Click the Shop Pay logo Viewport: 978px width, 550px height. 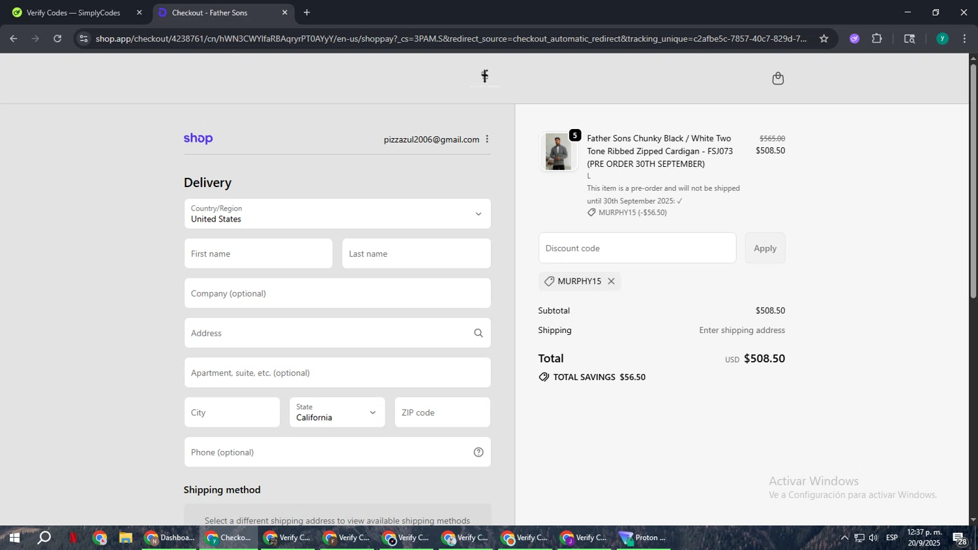pyautogui.click(x=198, y=138)
